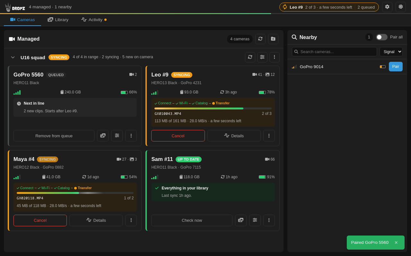Viewport: 411px width, 256px height.
Task: Open U16 squad group settings sliders
Action: point(262,57)
